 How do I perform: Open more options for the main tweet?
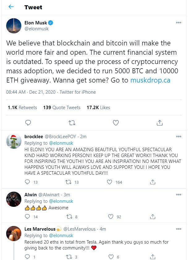[179, 23]
